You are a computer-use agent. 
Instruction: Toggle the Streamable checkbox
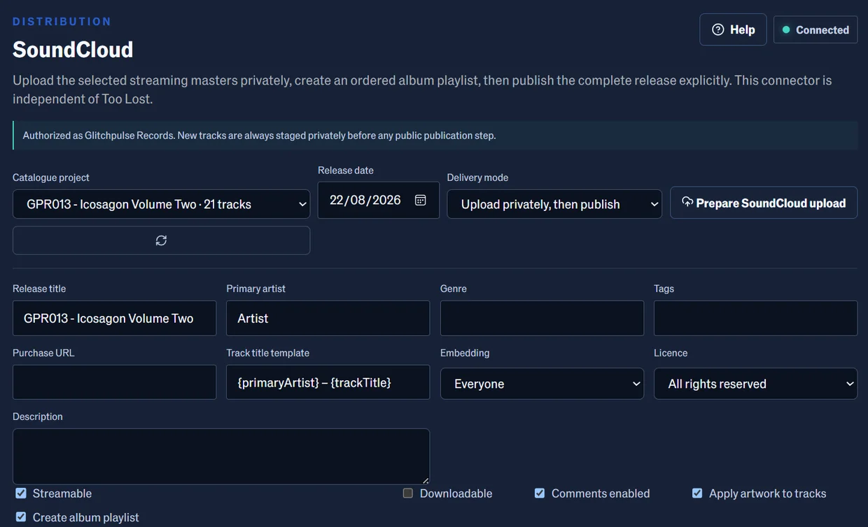pos(21,493)
